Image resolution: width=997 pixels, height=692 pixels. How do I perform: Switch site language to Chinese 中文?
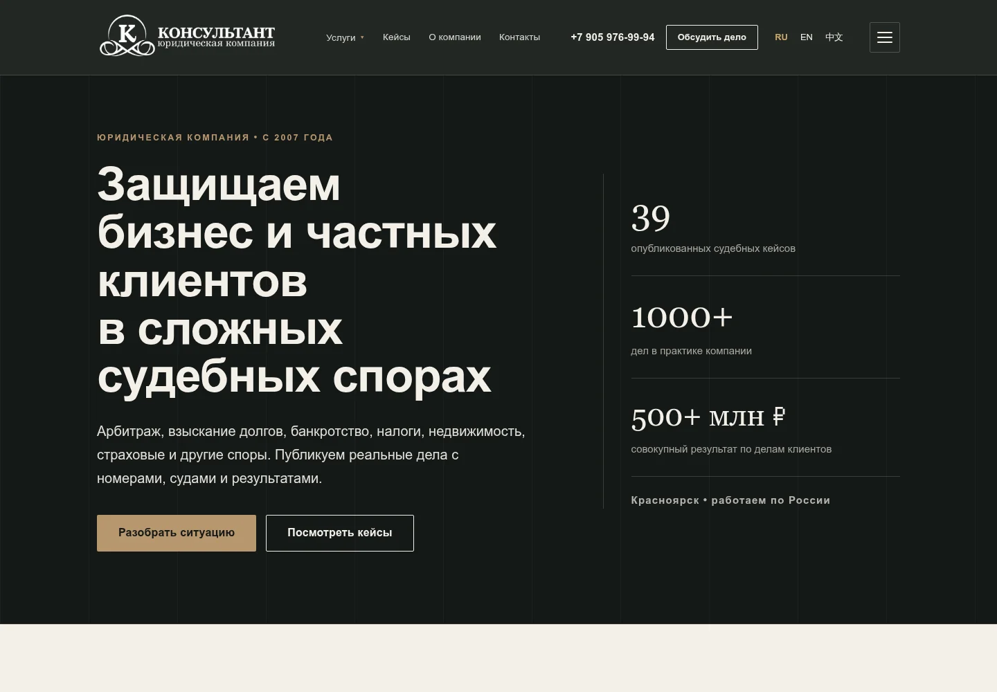click(834, 37)
